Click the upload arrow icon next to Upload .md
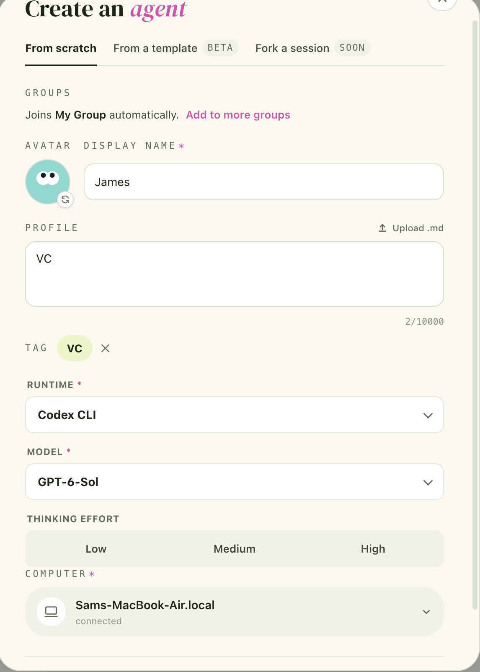 click(382, 228)
